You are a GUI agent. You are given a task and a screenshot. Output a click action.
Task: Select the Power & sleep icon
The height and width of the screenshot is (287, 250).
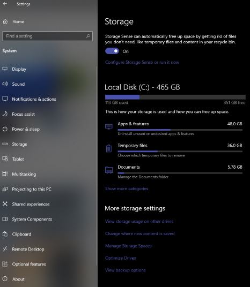coord(5,129)
